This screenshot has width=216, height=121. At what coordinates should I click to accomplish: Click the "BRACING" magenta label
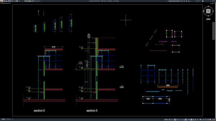(174, 41)
